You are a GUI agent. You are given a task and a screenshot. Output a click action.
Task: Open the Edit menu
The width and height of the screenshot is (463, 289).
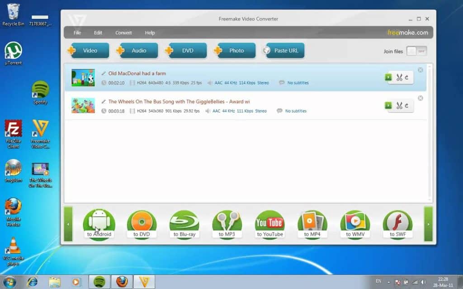coord(98,33)
